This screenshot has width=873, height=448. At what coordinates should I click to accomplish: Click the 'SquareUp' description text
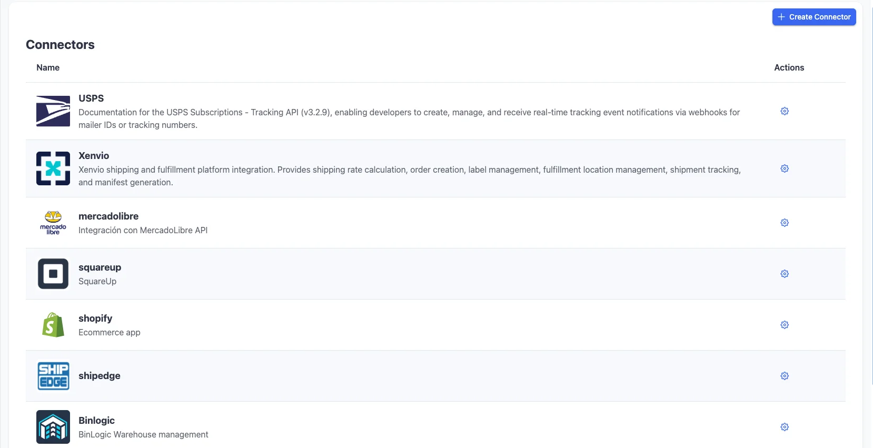[97, 281]
